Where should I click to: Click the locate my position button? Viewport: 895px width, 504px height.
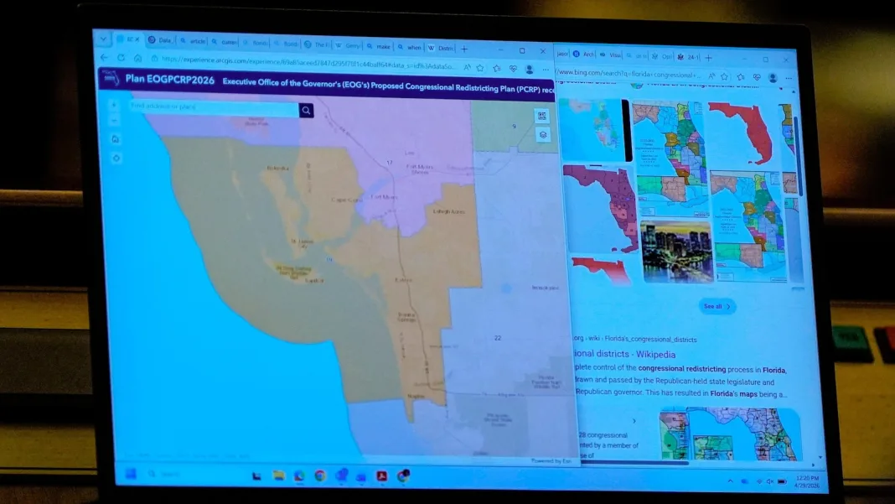[116, 158]
